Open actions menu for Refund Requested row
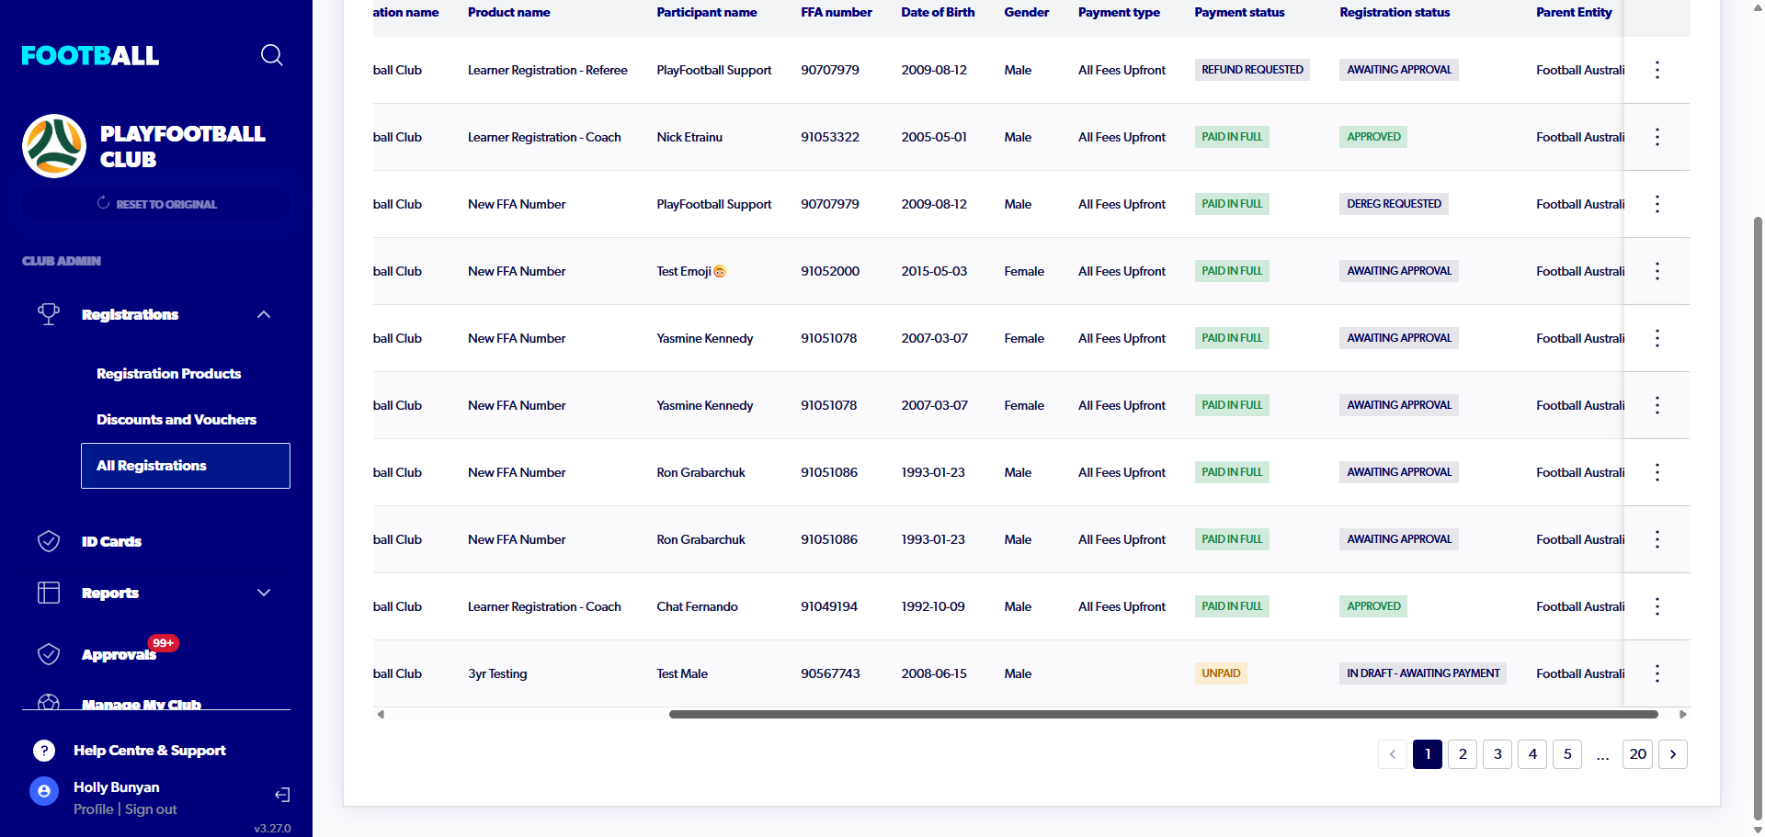 1657,70
